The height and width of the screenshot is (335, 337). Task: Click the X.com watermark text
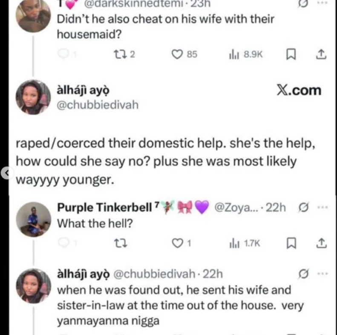tap(298, 90)
